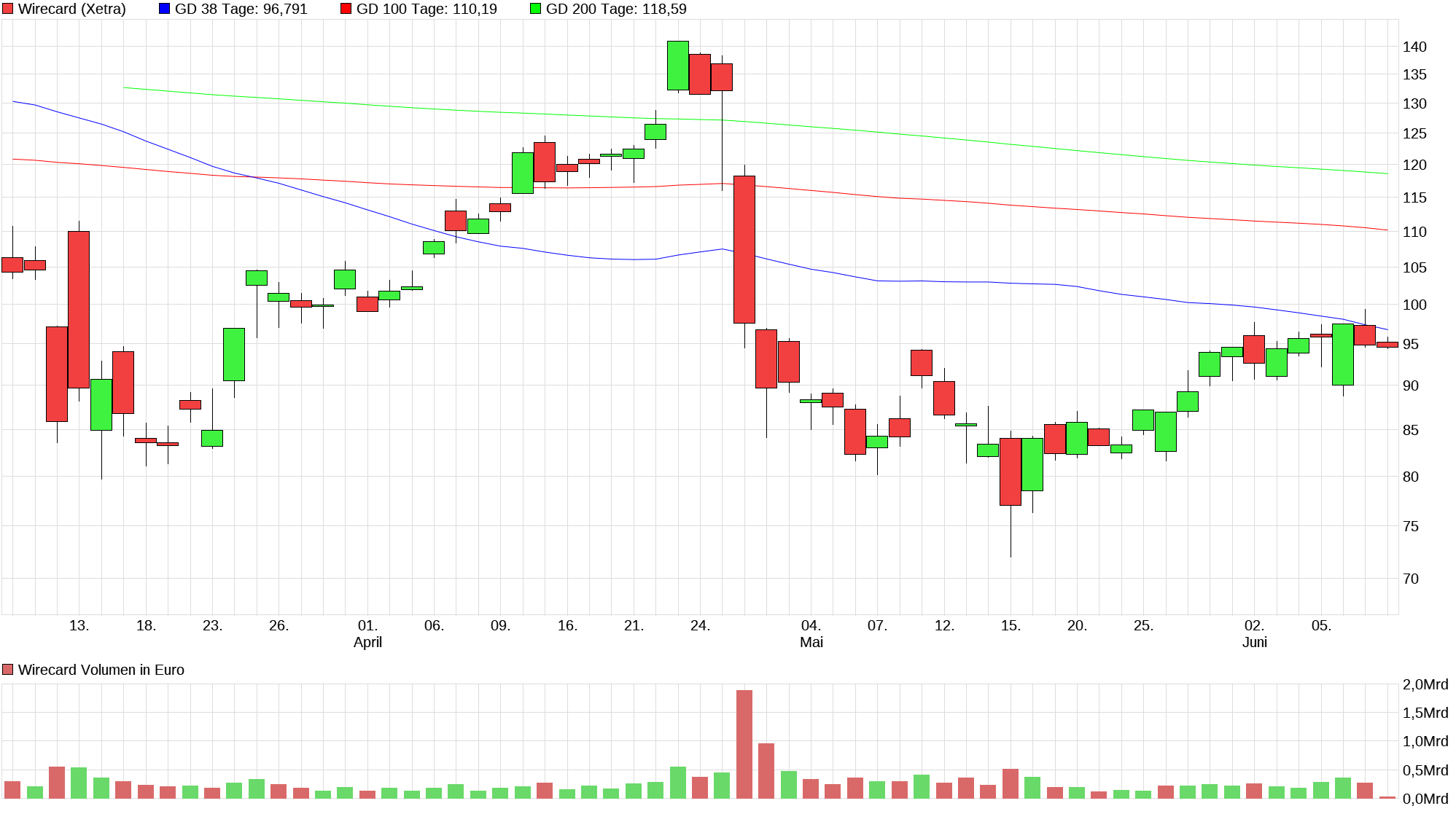1456x814 pixels.
Task: Click the GD 200 Tage: 118,59 label
Action: click(616, 9)
